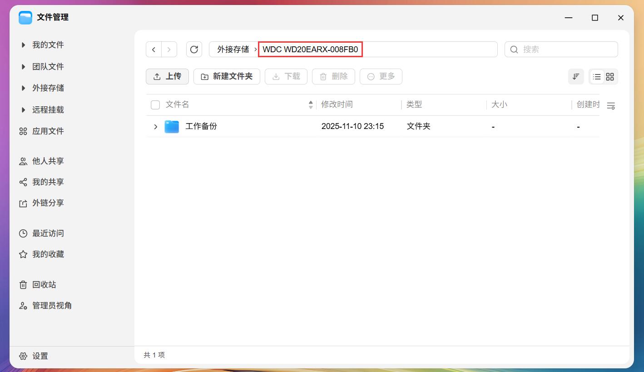Select the 工作备份 folder name
Image resolution: width=644 pixels, height=372 pixels.
point(201,126)
